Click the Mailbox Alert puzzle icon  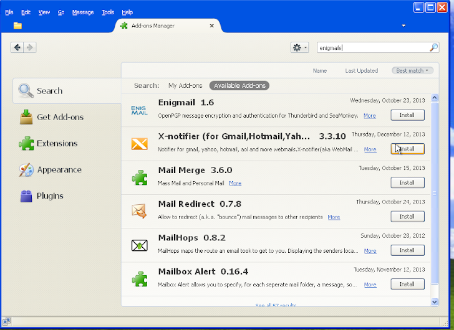[x=140, y=279]
